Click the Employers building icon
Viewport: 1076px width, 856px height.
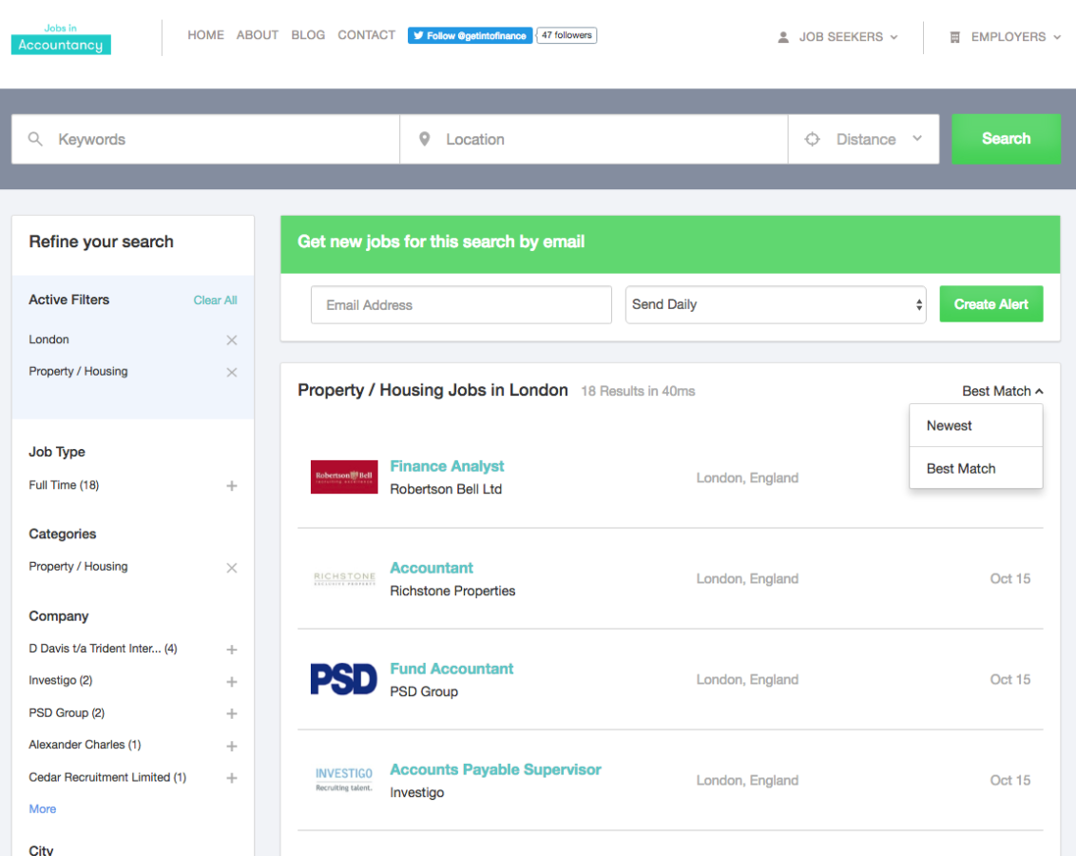[954, 37]
